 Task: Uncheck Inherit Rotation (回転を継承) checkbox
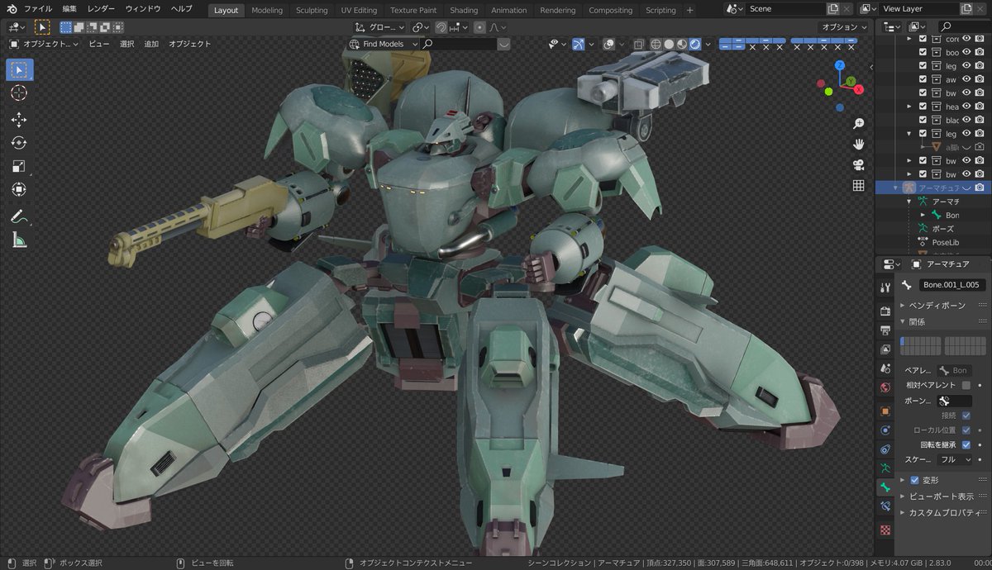(966, 444)
